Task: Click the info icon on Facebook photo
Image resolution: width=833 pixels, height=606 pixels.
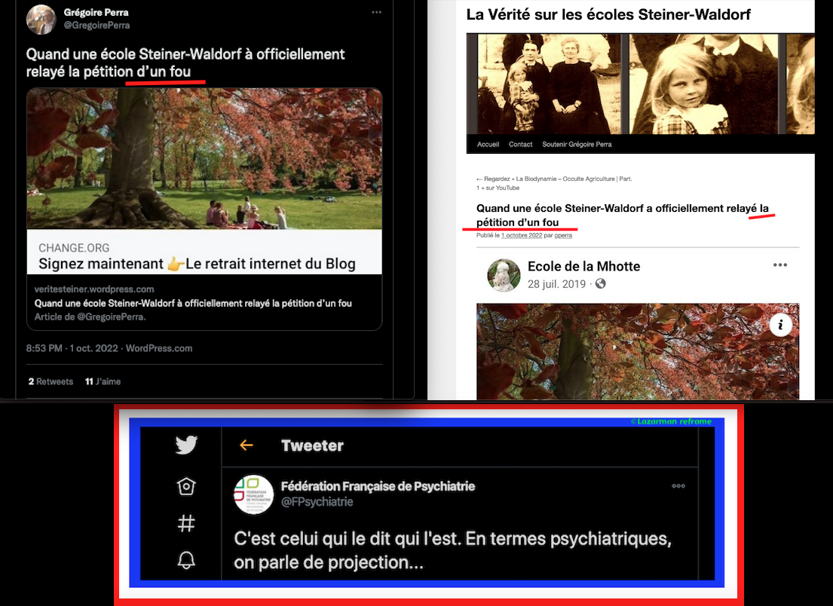Action: (x=781, y=325)
